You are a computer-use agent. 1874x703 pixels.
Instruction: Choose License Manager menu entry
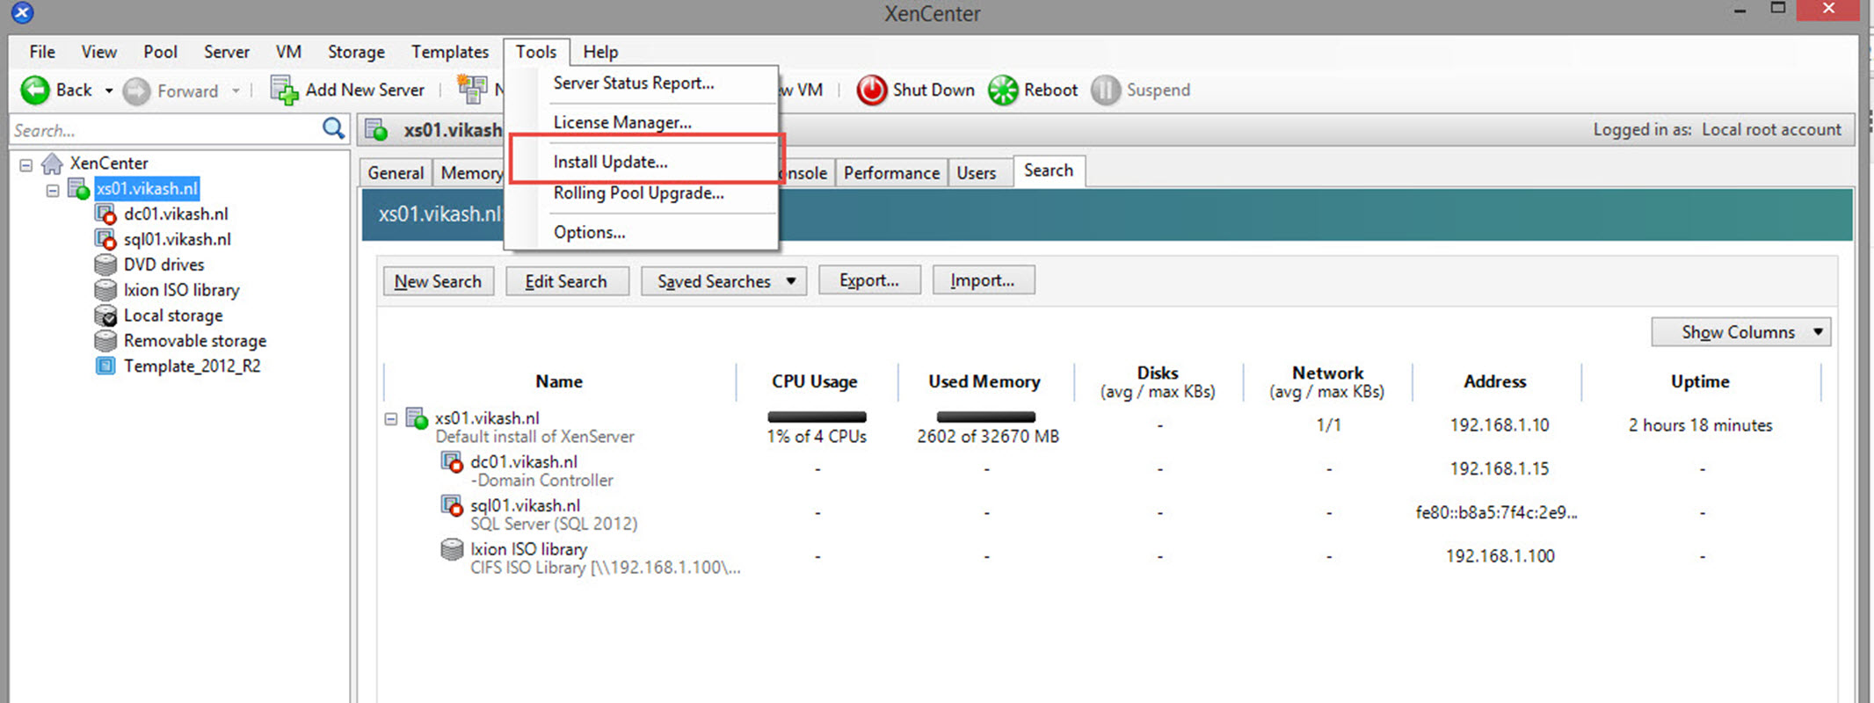tap(643, 122)
